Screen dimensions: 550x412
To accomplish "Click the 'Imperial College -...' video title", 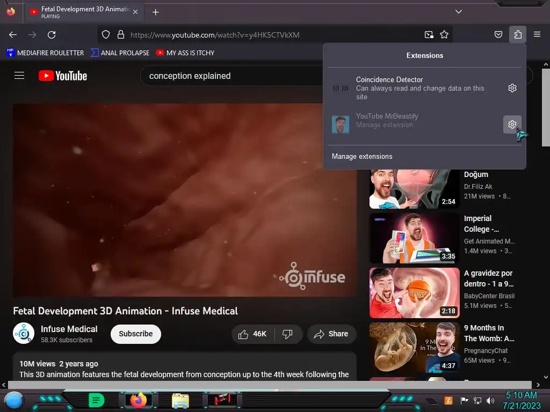I will (481, 224).
